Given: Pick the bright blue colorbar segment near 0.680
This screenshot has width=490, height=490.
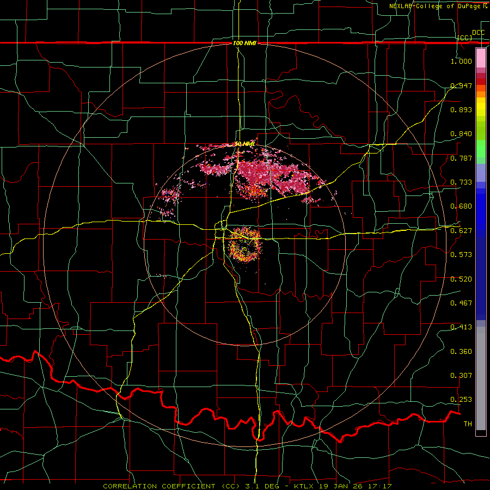Looking at the screenshot, I should click(481, 212).
